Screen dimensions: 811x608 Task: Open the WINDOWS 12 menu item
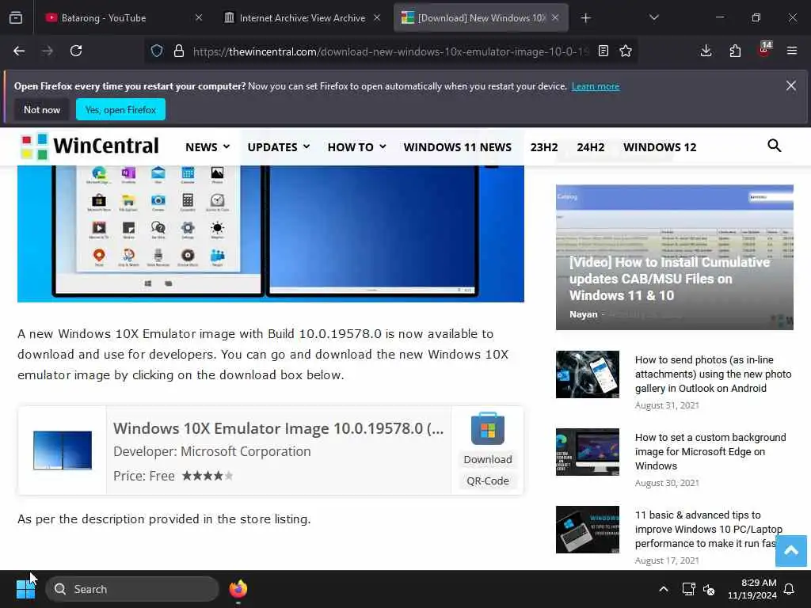click(660, 146)
